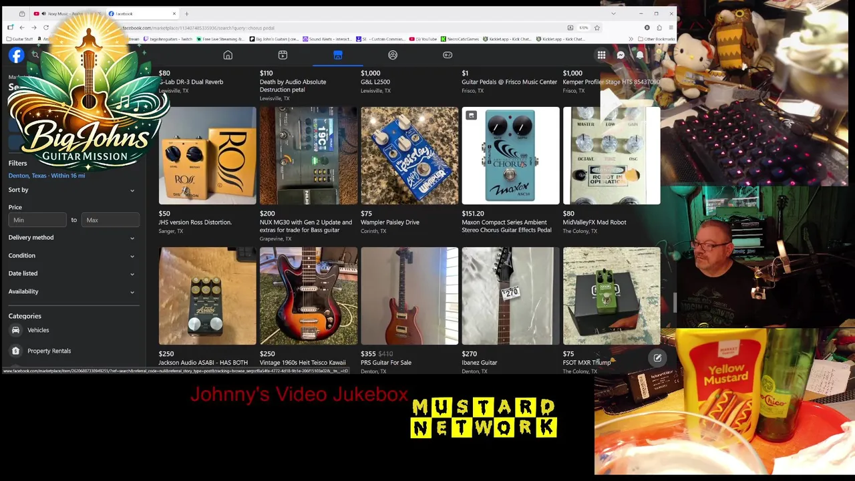Open a new browser tab with plus

[x=186, y=13]
